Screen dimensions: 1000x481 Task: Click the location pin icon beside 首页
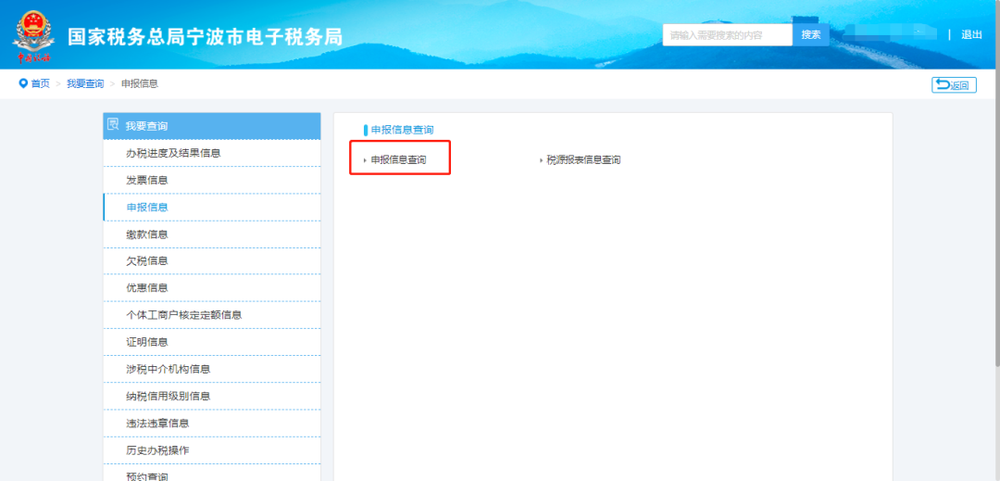pyautogui.click(x=23, y=83)
